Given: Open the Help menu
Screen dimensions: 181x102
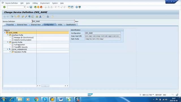Looking at the screenshot, I should 62,3.
